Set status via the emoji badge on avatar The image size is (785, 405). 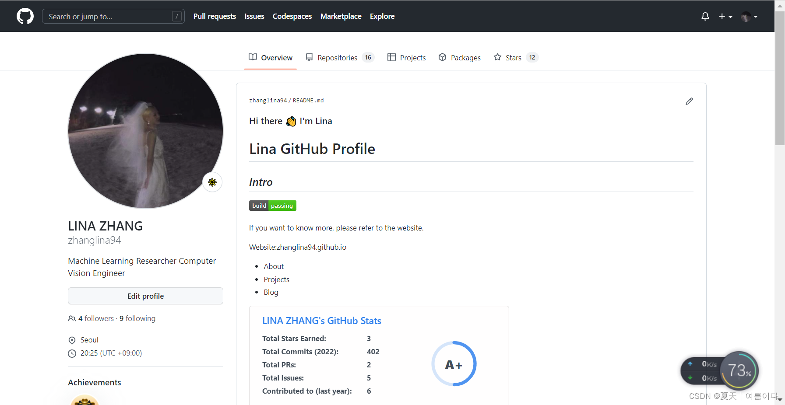[212, 182]
